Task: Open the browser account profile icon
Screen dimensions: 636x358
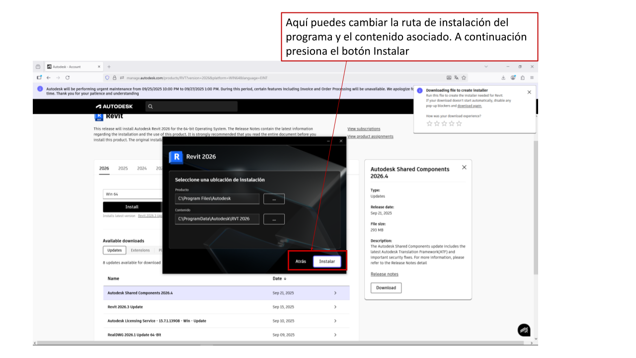Action: (513, 78)
